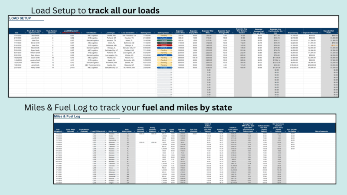
Task: Select the '$117.19' fuel cost cell
Action: point(277,36)
